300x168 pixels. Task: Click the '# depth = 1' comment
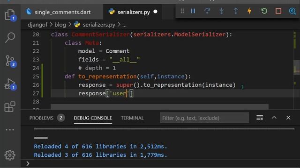click(x=97, y=68)
